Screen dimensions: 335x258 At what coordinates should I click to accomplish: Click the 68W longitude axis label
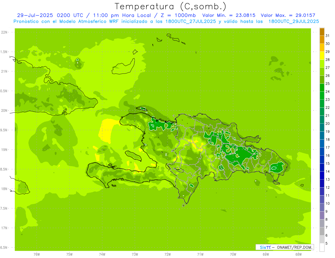298,254
